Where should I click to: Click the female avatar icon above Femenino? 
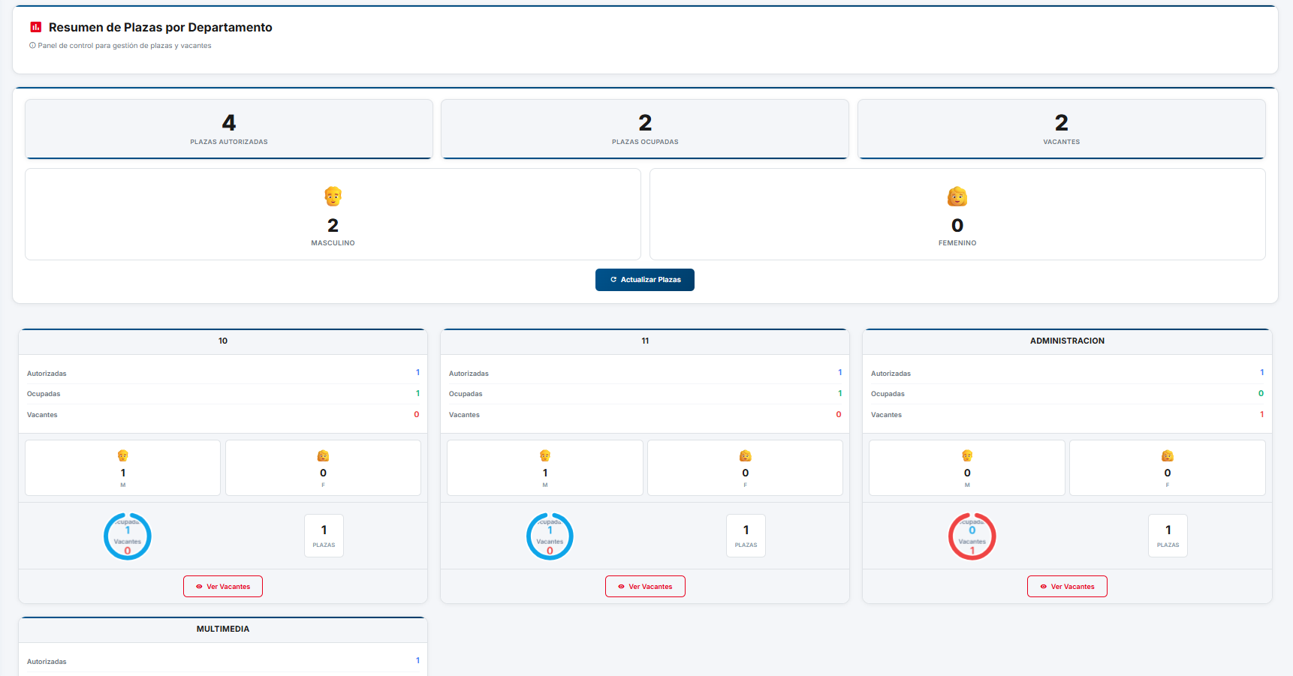click(x=957, y=197)
